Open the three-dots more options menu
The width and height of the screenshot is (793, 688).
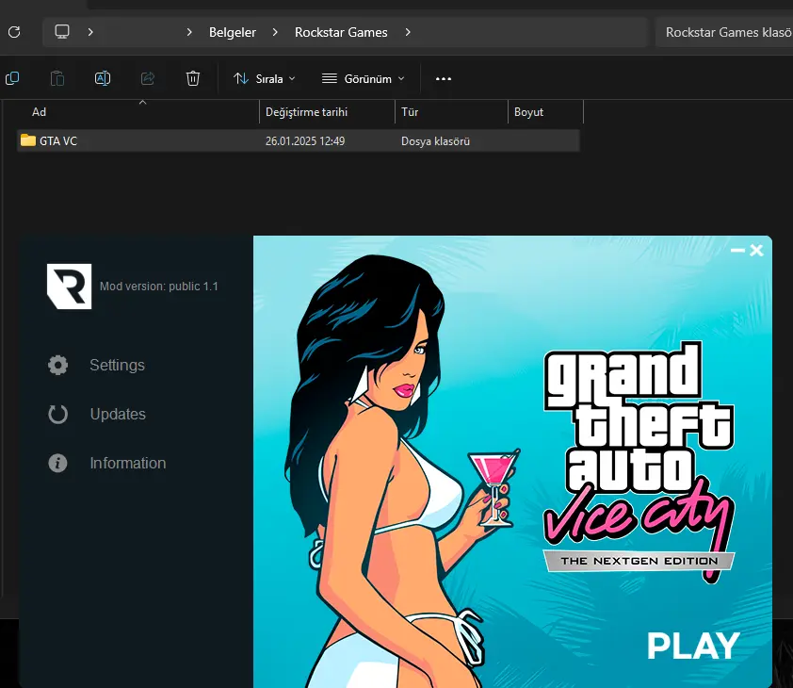point(444,78)
